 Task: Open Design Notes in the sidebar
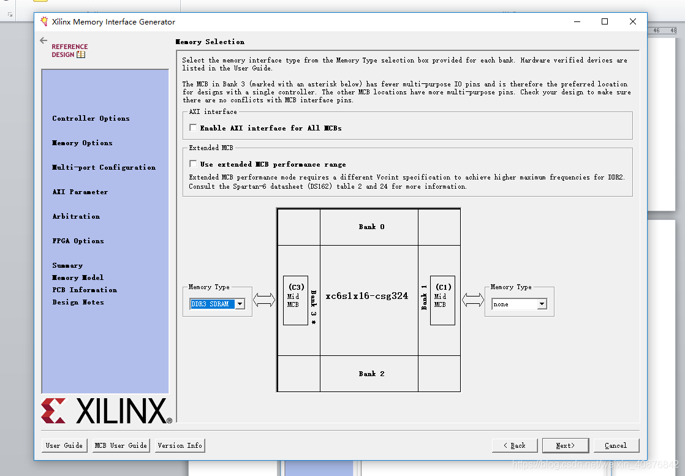[x=78, y=302]
